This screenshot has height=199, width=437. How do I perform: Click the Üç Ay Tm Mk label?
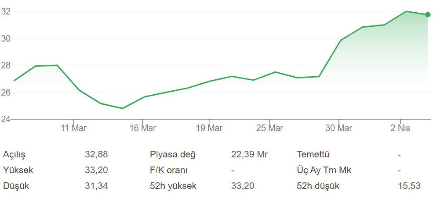[x=324, y=170]
